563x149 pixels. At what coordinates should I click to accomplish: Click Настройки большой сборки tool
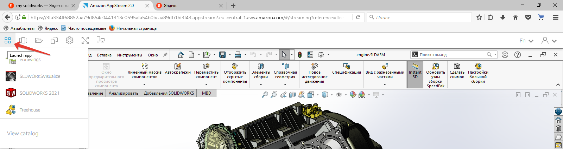[x=478, y=73]
